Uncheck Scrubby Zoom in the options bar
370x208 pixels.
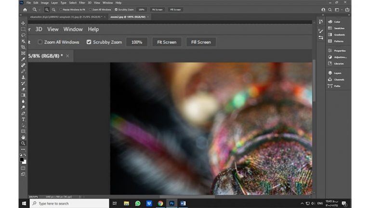click(116, 10)
